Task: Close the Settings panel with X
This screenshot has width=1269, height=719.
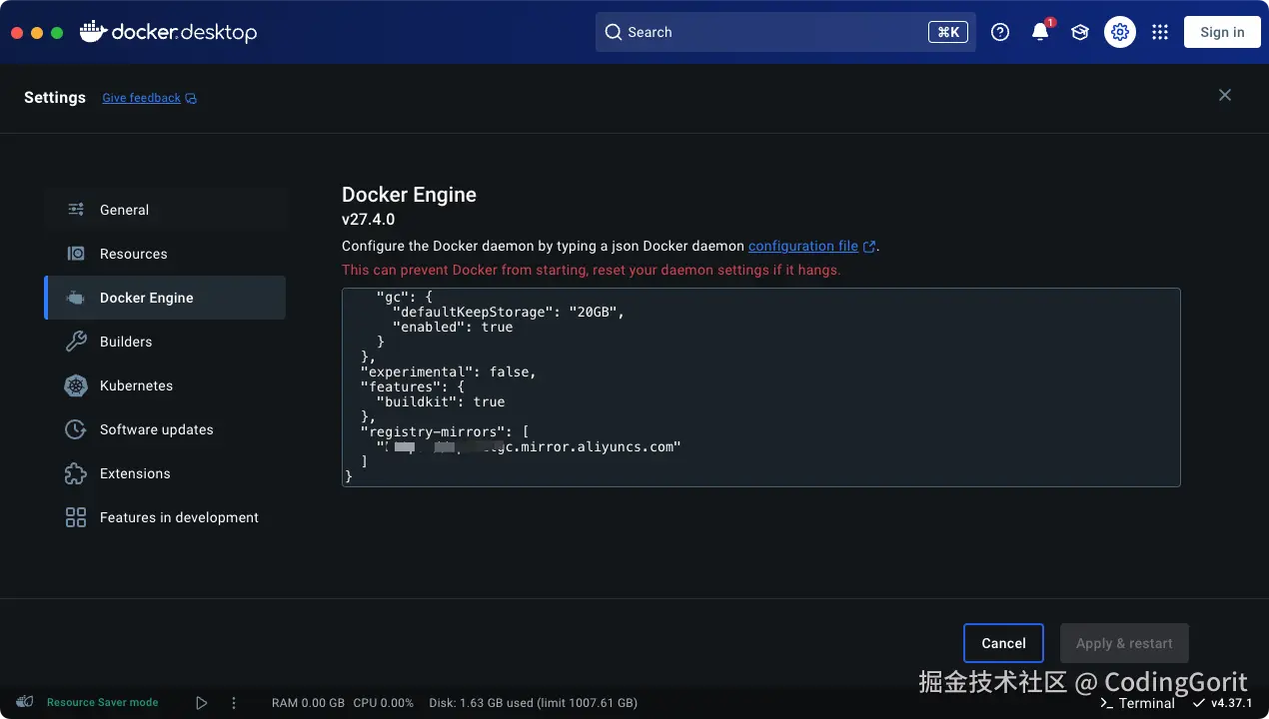Action: click(1225, 95)
